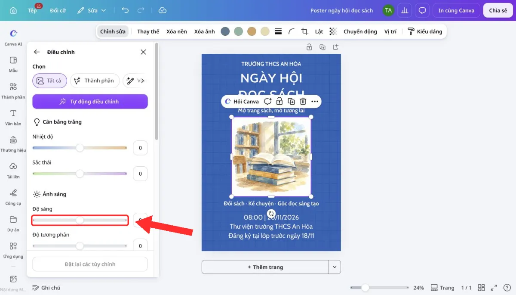Screen dimensions: 516x295
Task: Open the TA account avatar
Action: coord(389,10)
